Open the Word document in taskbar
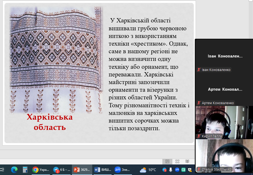The image size is (253, 175). [103, 170]
